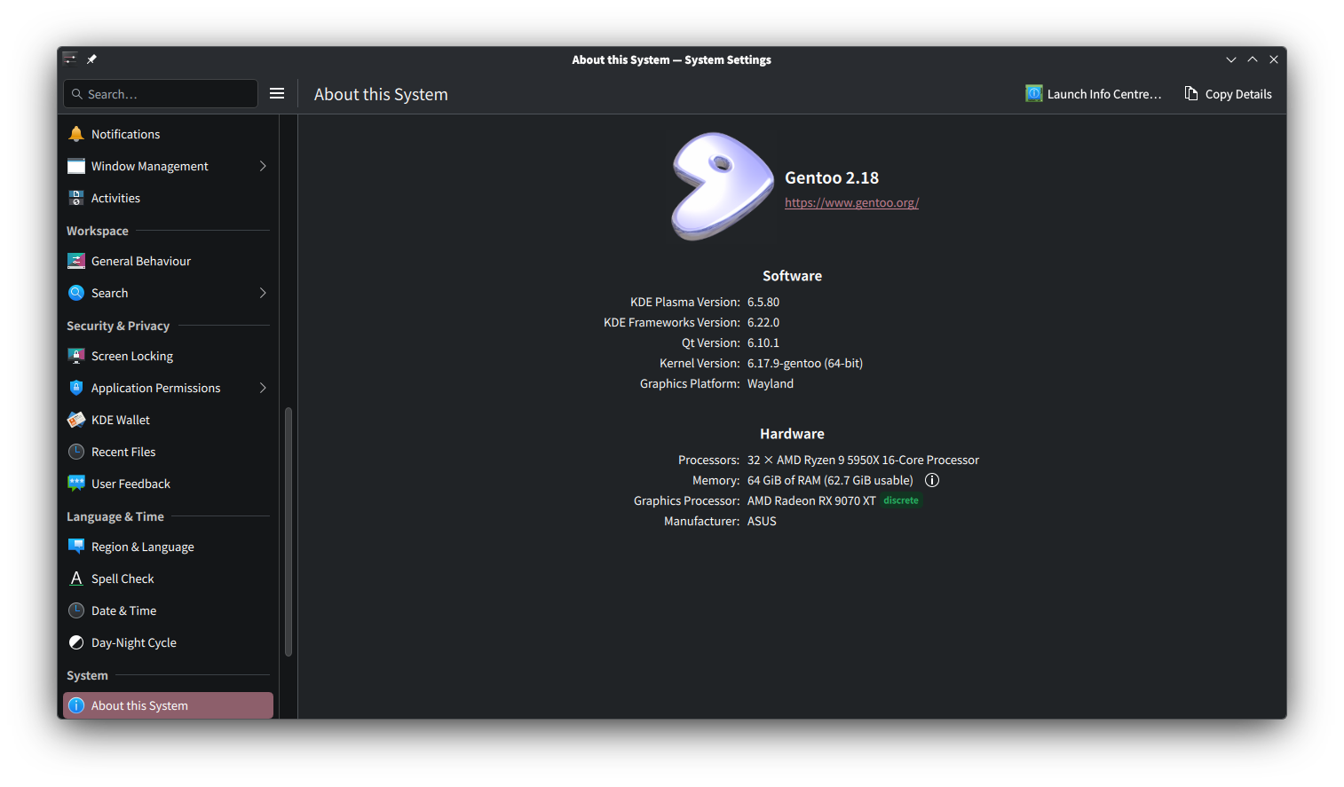Screen dimensions: 1344x787
Task: Click the discrete GPU badge
Action: tap(901, 500)
